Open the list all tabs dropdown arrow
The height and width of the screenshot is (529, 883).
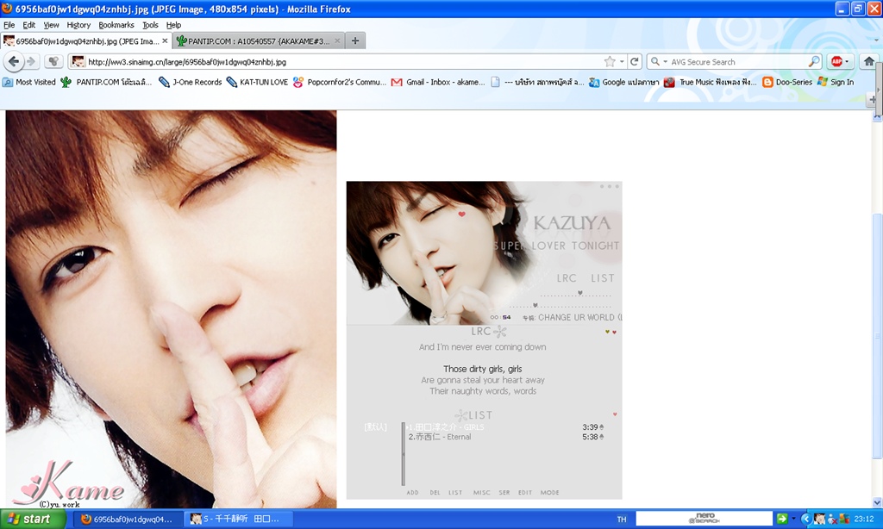pyautogui.click(x=876, y=40)
